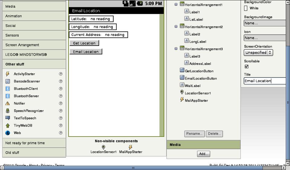Click Latitude no reading row in viewer
This screenshot has height=170, width=290.
91,19
